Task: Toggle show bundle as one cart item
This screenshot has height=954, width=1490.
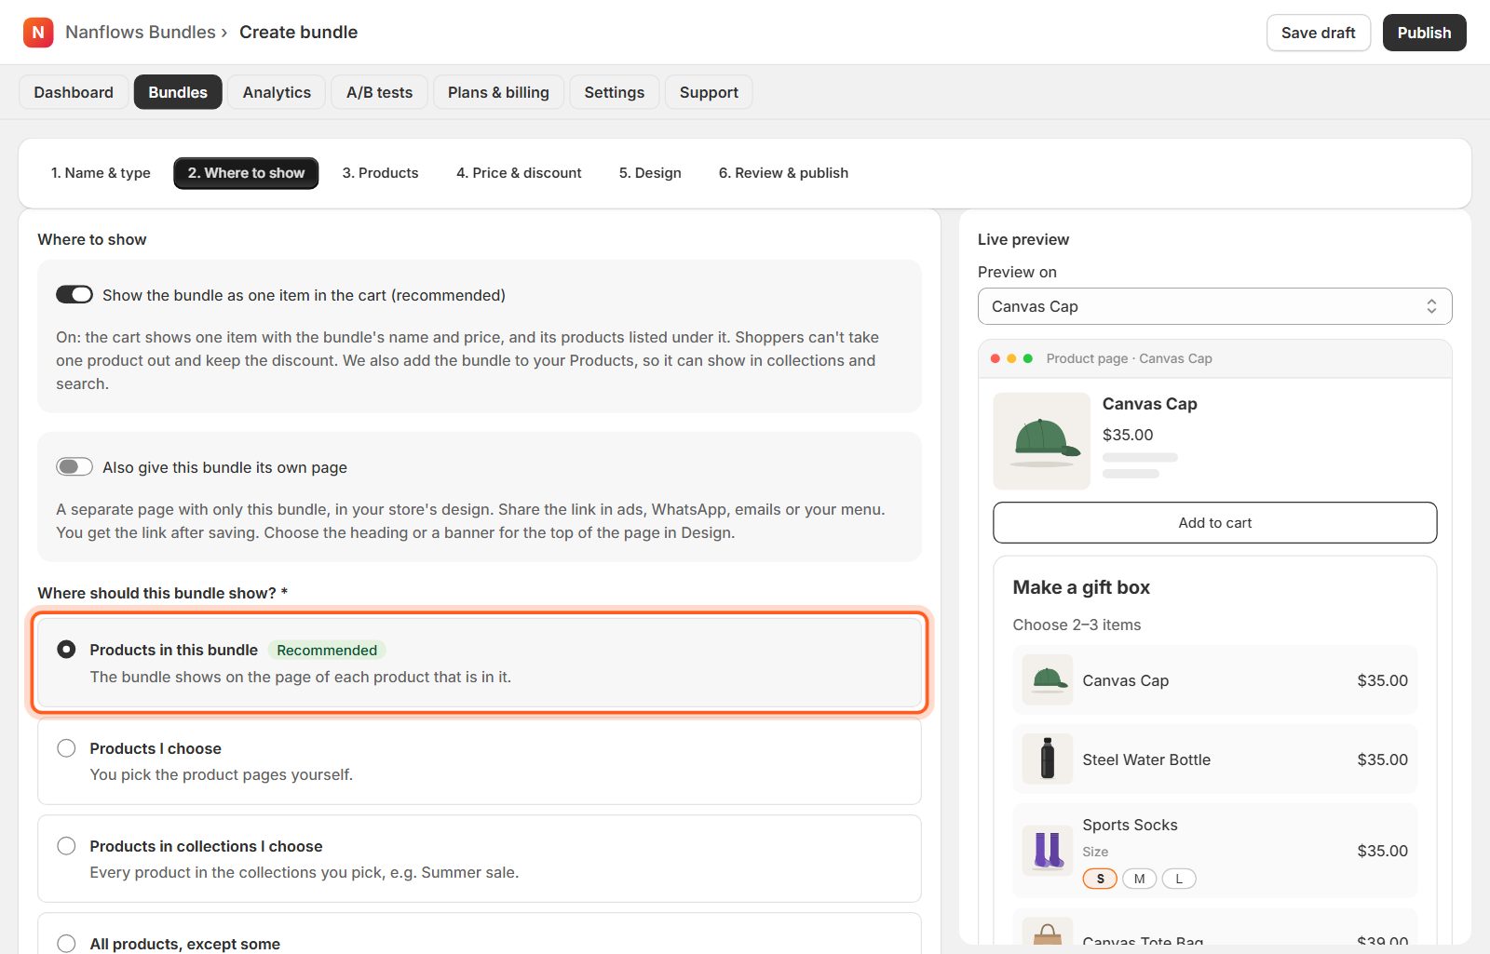Action: click(74, 295)
